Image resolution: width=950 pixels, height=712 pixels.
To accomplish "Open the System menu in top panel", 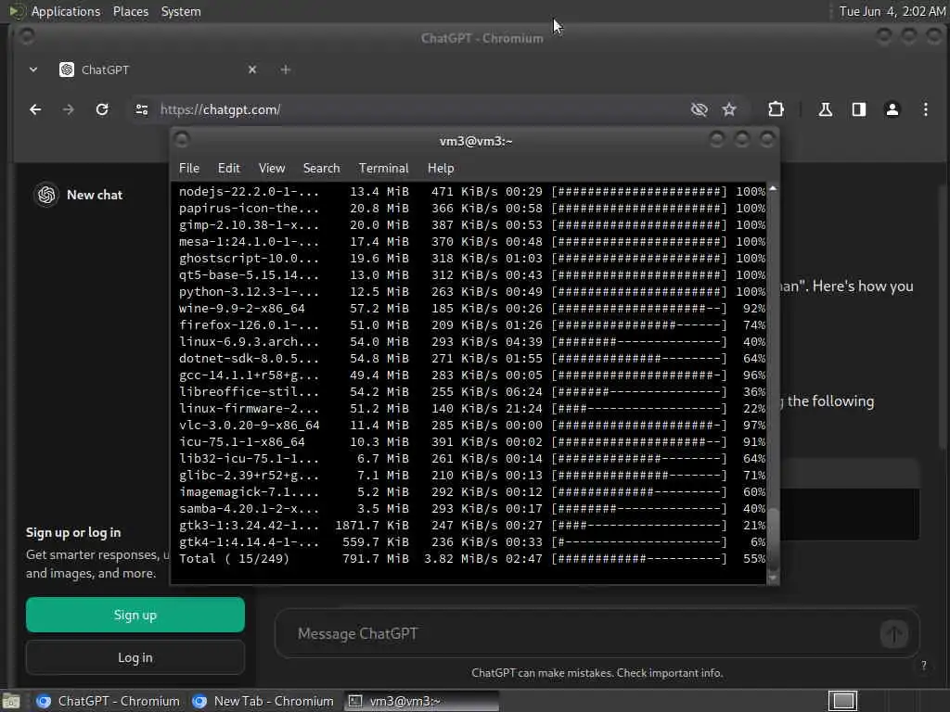I will tap(181, 11).
